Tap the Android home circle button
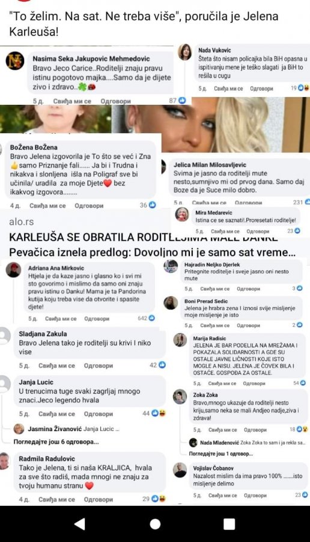The height and width of the screenshot is (542, 310). tap(155, 524)
